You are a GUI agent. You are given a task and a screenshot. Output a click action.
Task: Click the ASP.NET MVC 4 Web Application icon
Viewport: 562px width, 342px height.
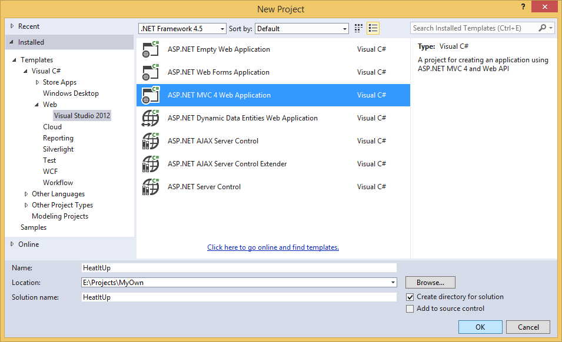click(x=151, y=95)
